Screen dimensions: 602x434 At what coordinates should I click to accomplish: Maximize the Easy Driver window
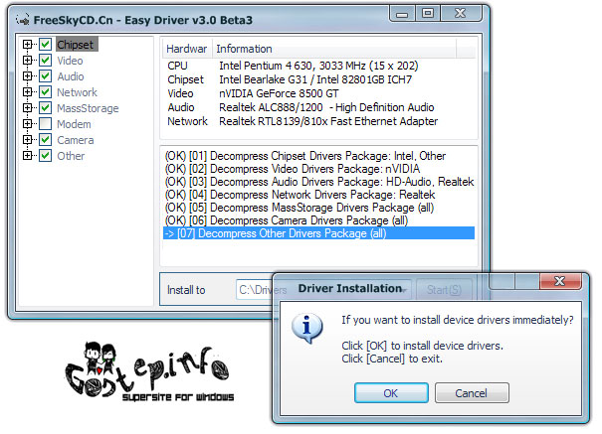point(428,14)
